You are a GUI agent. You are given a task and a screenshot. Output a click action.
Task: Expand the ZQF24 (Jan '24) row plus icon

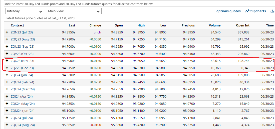point(7,75)
